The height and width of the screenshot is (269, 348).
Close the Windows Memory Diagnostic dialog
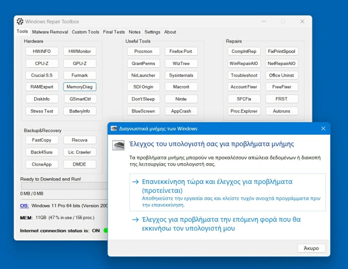pyautogui.click(x=323, y=129)
